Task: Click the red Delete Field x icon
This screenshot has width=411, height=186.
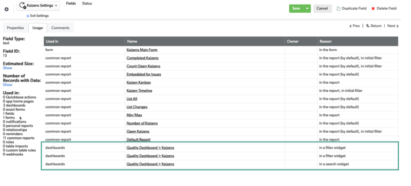Action: click(373, 9)
